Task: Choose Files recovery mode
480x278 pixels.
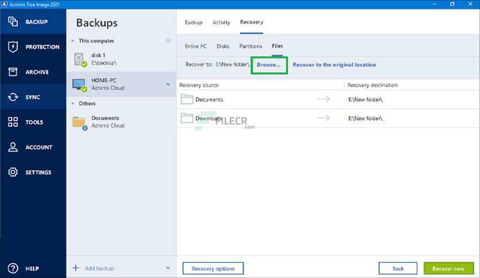Action: coord(277,46)
